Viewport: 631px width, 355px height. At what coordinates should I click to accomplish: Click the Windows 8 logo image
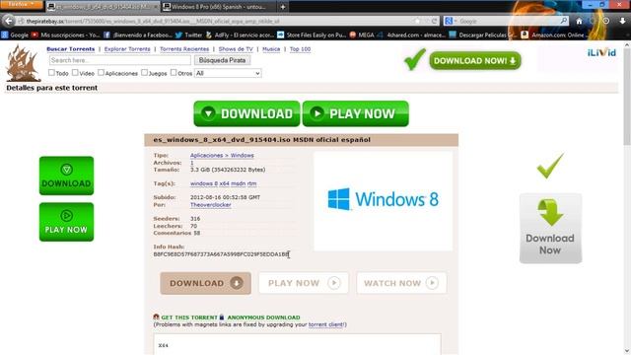click(383, 200)
